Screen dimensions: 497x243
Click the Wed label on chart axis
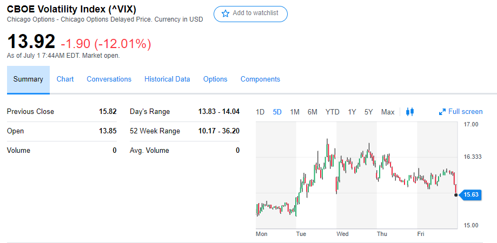343,234
